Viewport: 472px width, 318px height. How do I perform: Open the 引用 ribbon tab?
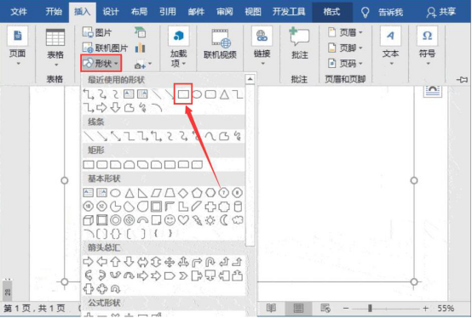tap(168, 12)
